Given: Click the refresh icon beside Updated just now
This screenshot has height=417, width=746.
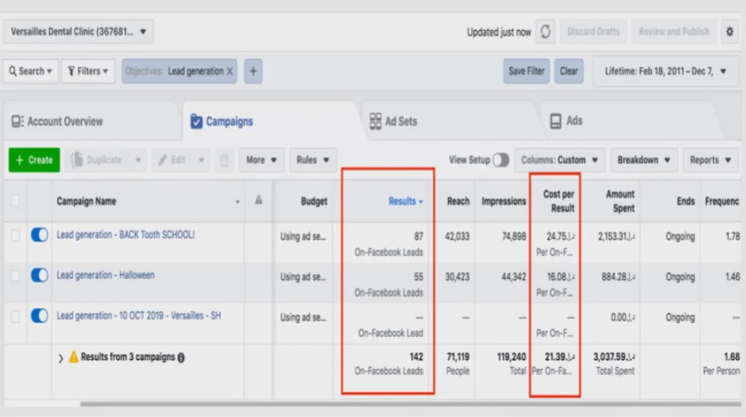Looking at the screenshot, I should 545,32.
